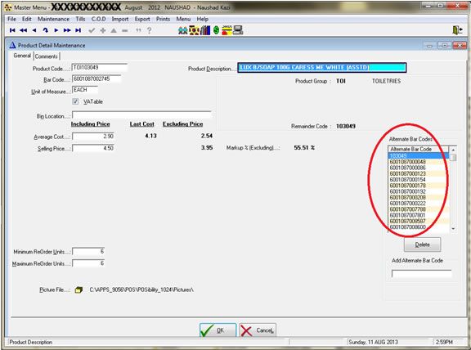Click the Bar Code input field
471x350 pixels.
96,79
